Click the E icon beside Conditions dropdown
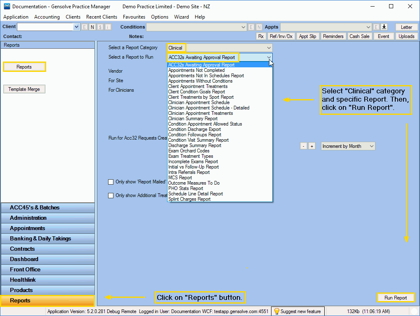The width and height of the screenshot is (420, 316). [251, 27]
